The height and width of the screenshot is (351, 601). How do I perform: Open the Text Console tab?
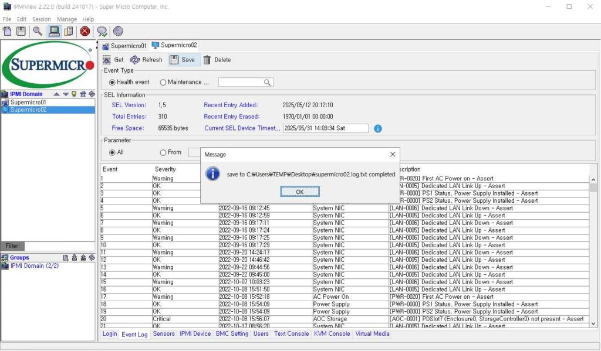[291, 334]
